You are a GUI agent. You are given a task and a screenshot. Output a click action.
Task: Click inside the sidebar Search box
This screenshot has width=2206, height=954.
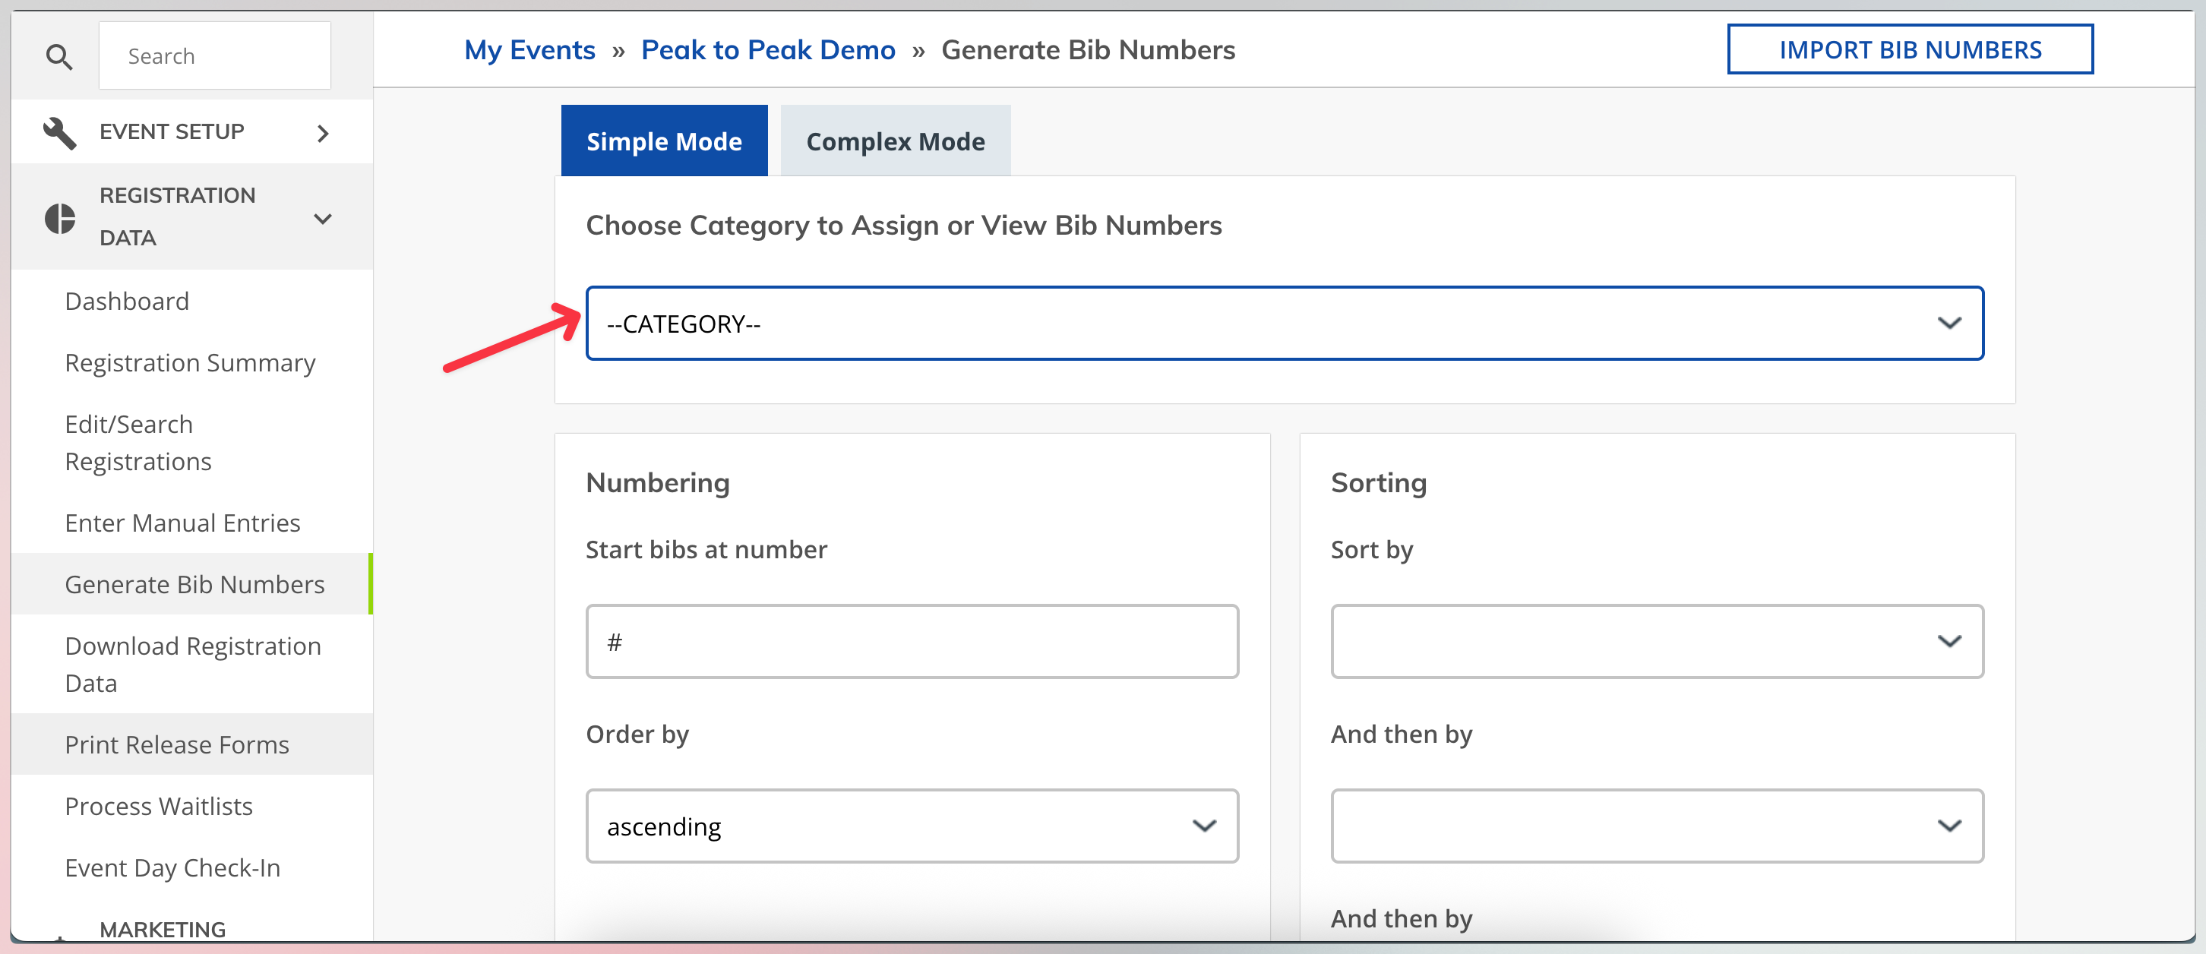(214, 55)
